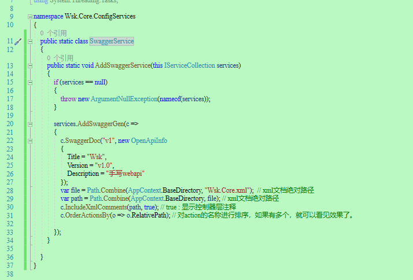This screenshot has height=280, width=413.
Task: Collapse the services.AddSwaggerGen lambda block
Action: click(30, 124)
